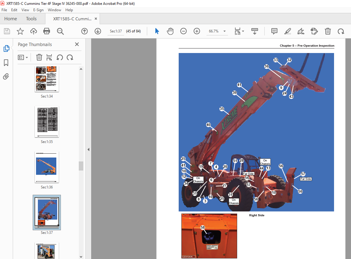
Task: Close the Page Thumbnails panel
Action: tap(77, 44)
